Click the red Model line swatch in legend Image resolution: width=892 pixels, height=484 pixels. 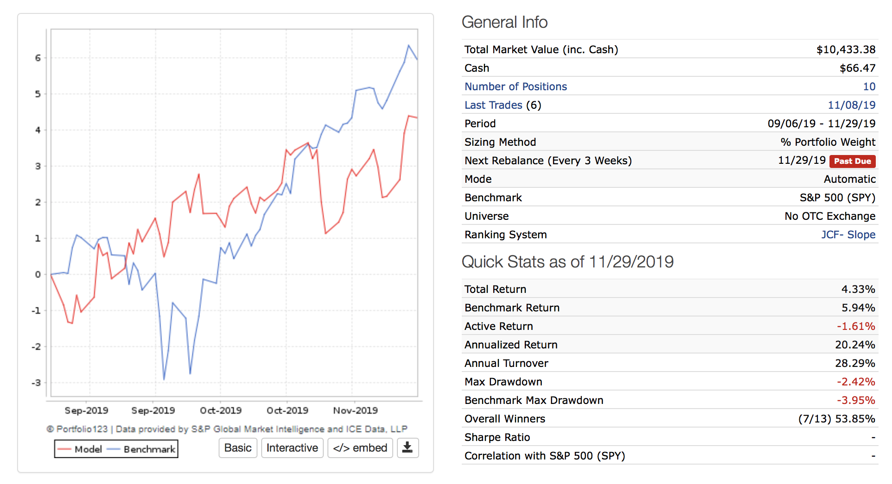click(64, 449)
